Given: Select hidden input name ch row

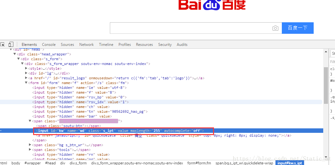Looking at the screenshot, I should (x=71, y=107).
